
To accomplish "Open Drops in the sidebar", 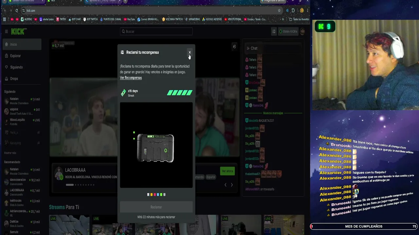I will (x=22, y=79).
